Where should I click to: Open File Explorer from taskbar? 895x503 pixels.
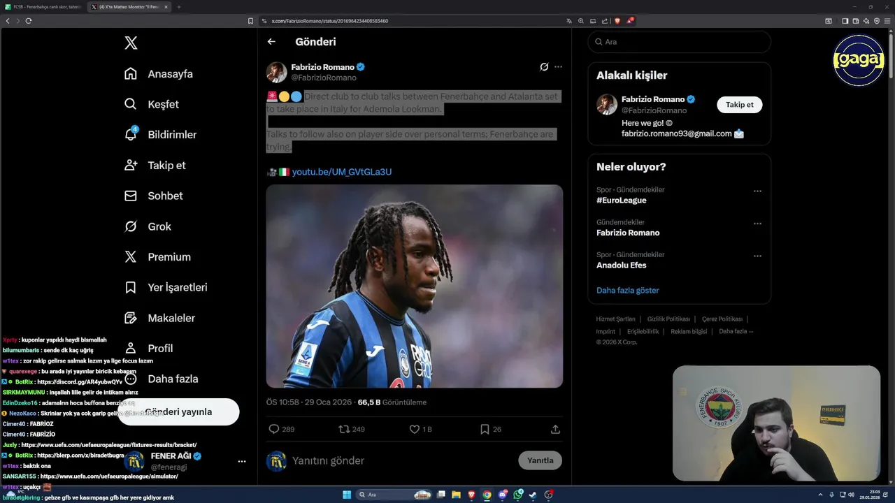[x=456, y=495]
